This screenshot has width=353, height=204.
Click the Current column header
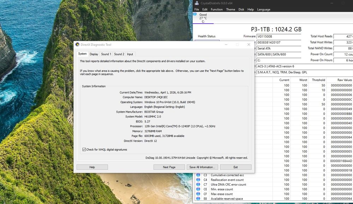pos(282,80)
